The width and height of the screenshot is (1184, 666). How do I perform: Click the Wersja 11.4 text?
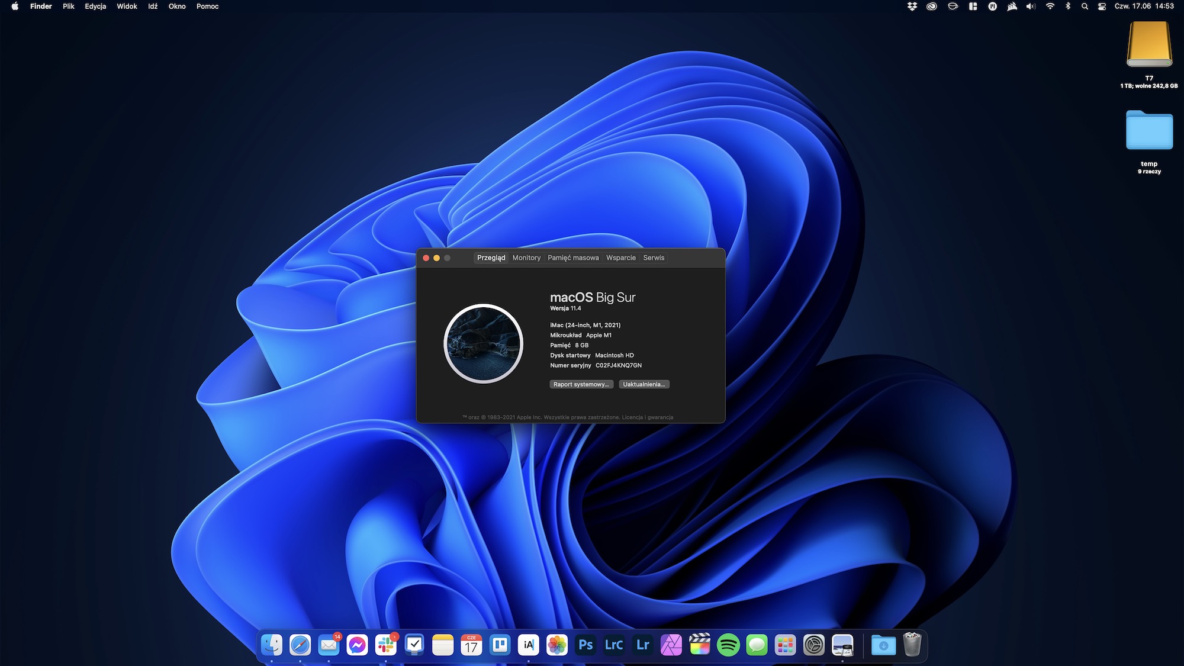(x=565, y=308)
